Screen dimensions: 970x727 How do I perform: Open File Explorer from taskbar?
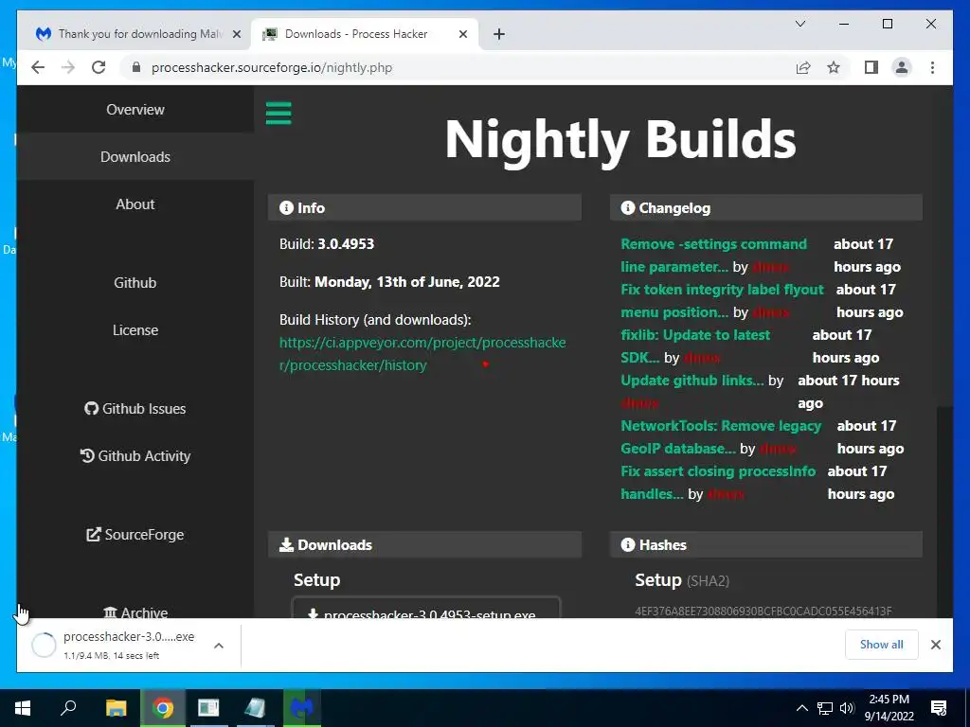click(x=116, y=708)
